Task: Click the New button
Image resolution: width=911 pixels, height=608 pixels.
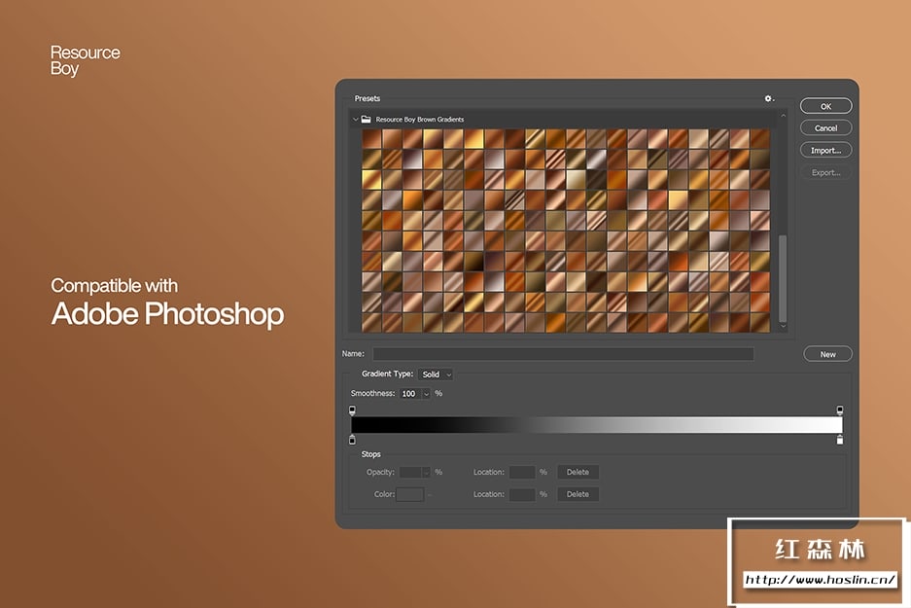Action: coord(828,354)
